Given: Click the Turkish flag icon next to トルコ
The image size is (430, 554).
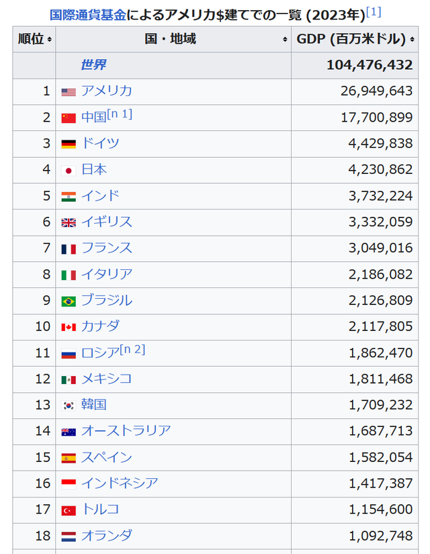Looking at the screenshot, I should pos(68,510).
